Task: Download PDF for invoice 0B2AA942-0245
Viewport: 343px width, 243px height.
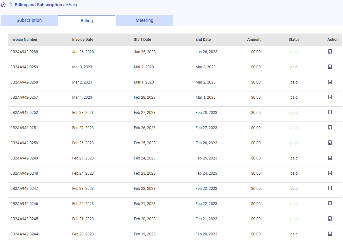Action: pyautogui.click(x=330, y=219)
